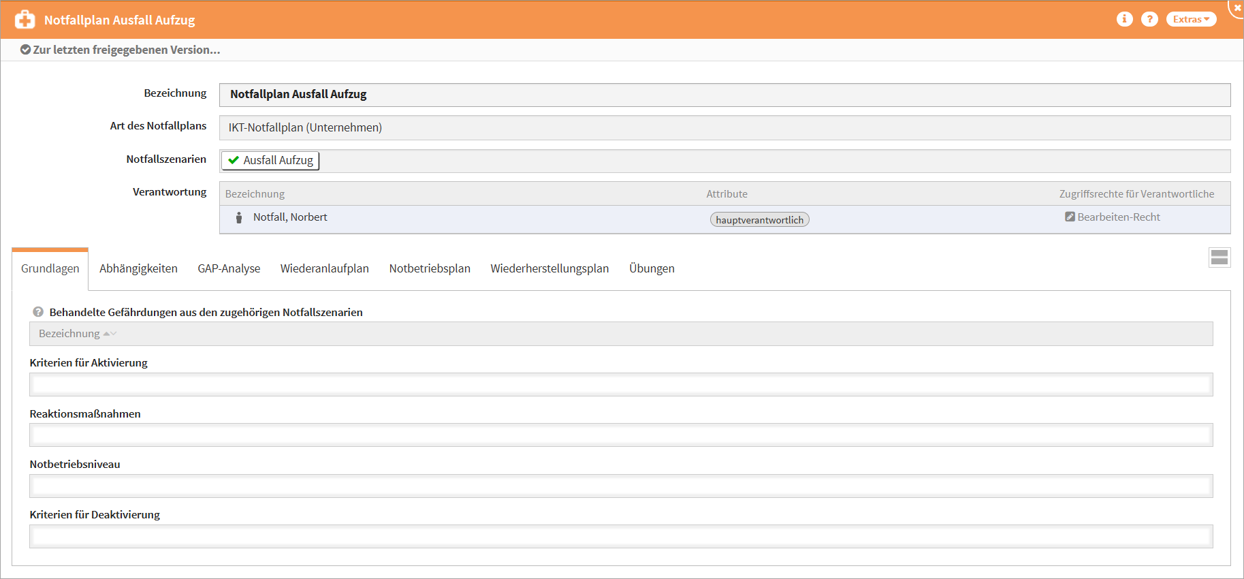
Task: Click help icon beside Behandelte Gefährdungen
Action: click(x=38, y=312)
